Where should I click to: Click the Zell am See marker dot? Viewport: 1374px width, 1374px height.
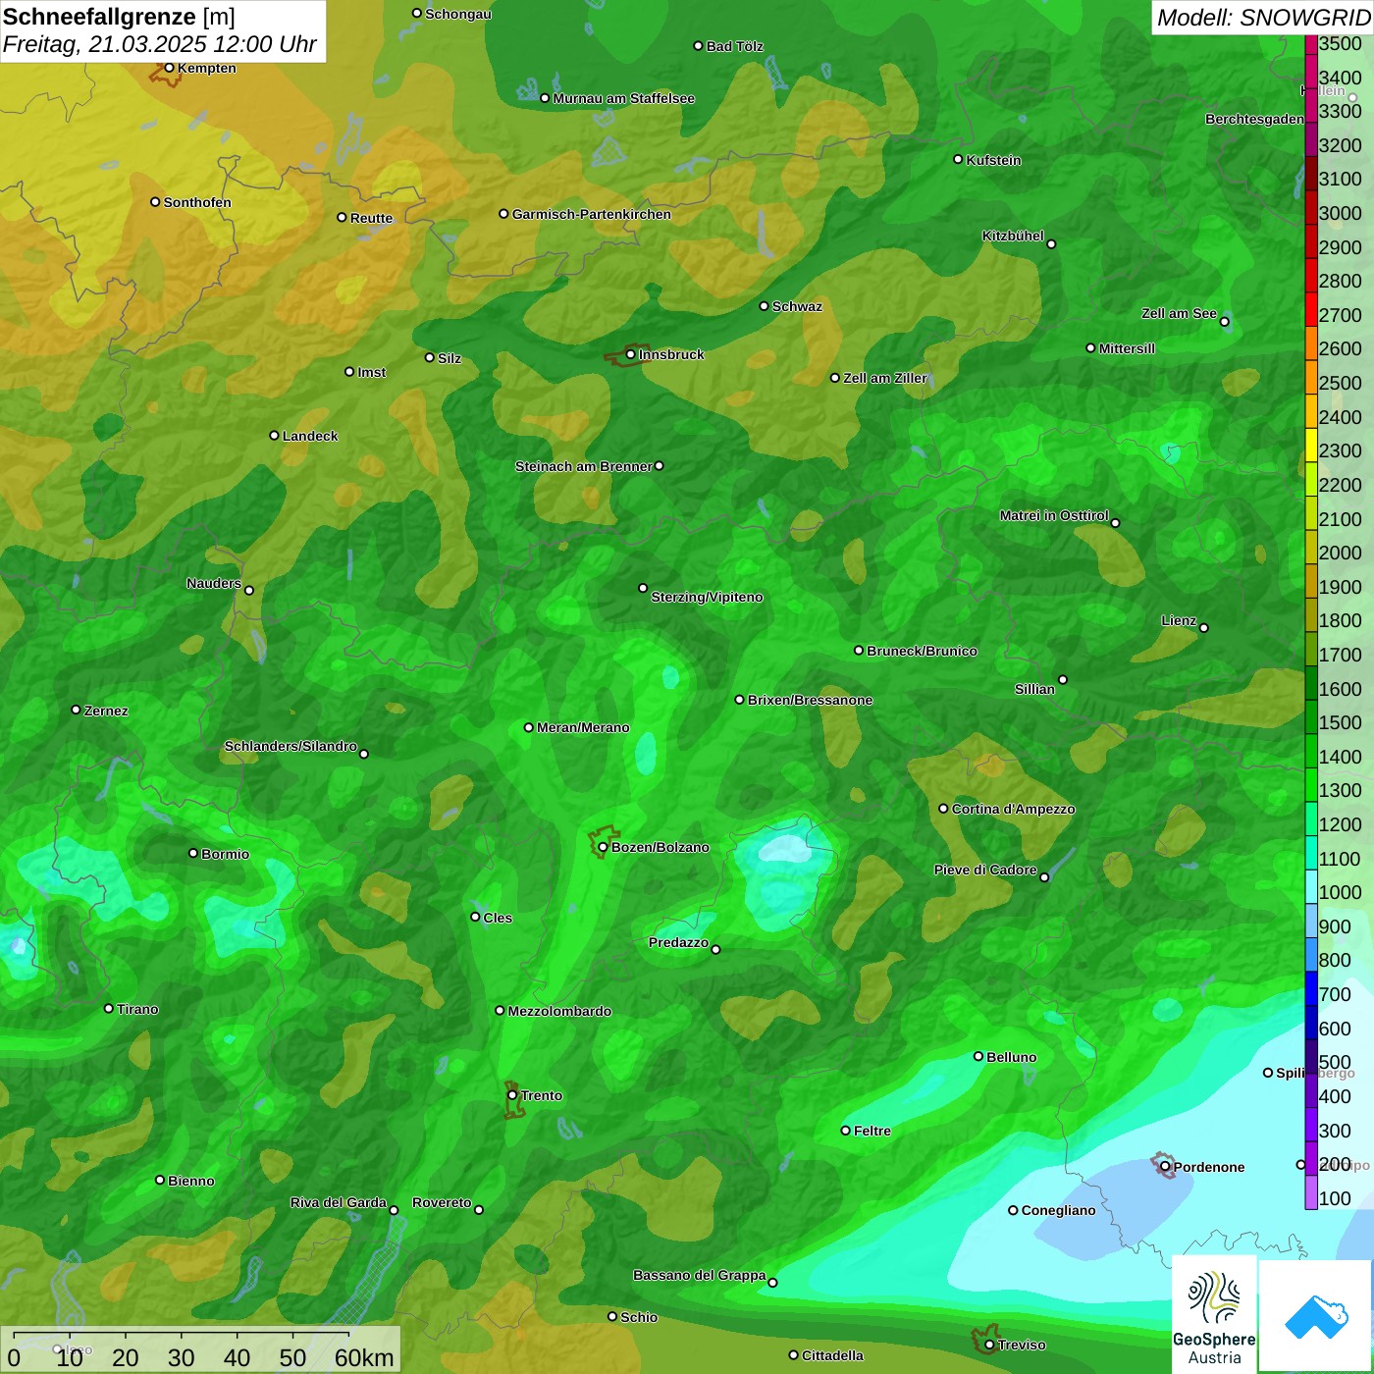click(1224, 322)
